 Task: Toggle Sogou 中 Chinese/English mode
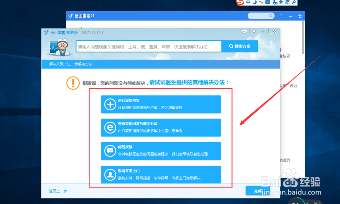point(248,2)
